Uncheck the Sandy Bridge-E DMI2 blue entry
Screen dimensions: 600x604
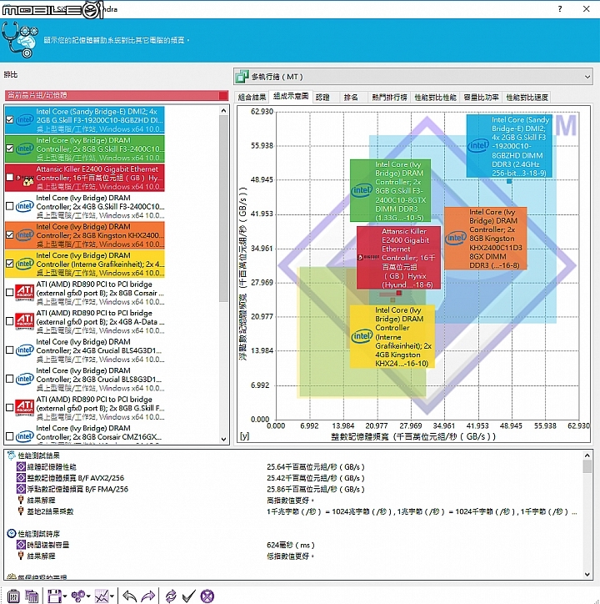(x=10, y=120)
